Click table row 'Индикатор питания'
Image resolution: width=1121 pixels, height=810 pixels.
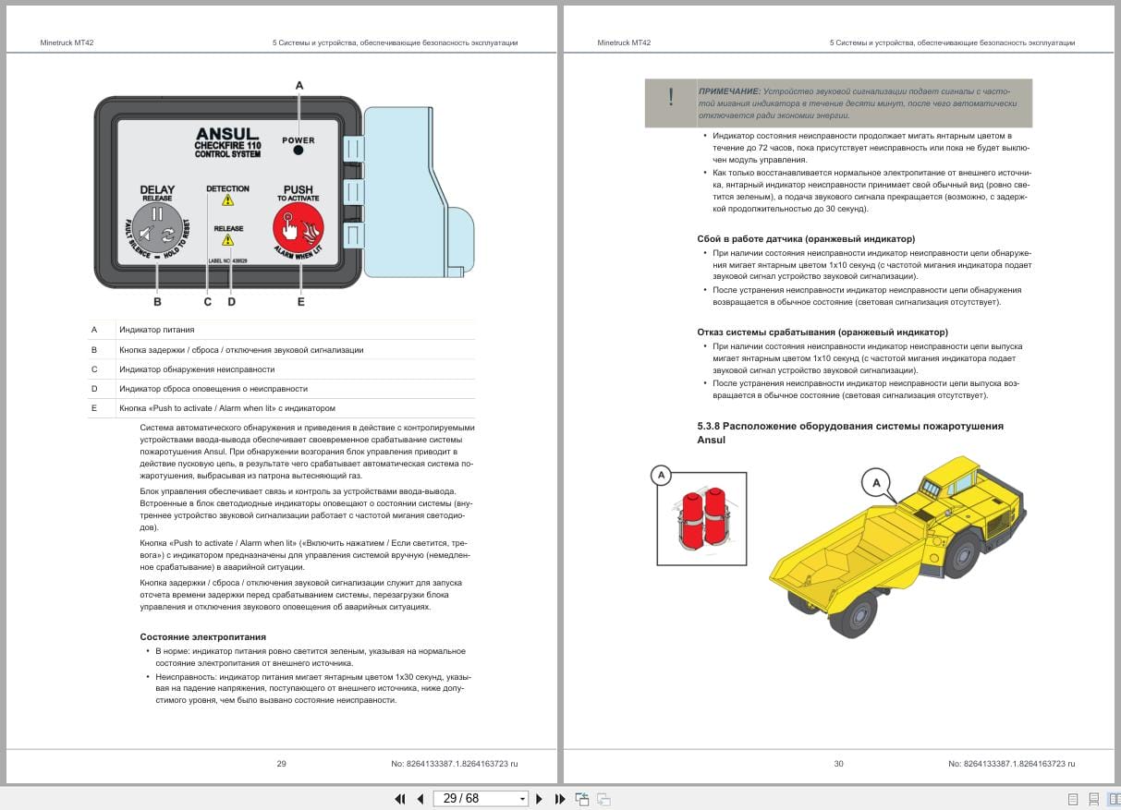pos(281,330)
